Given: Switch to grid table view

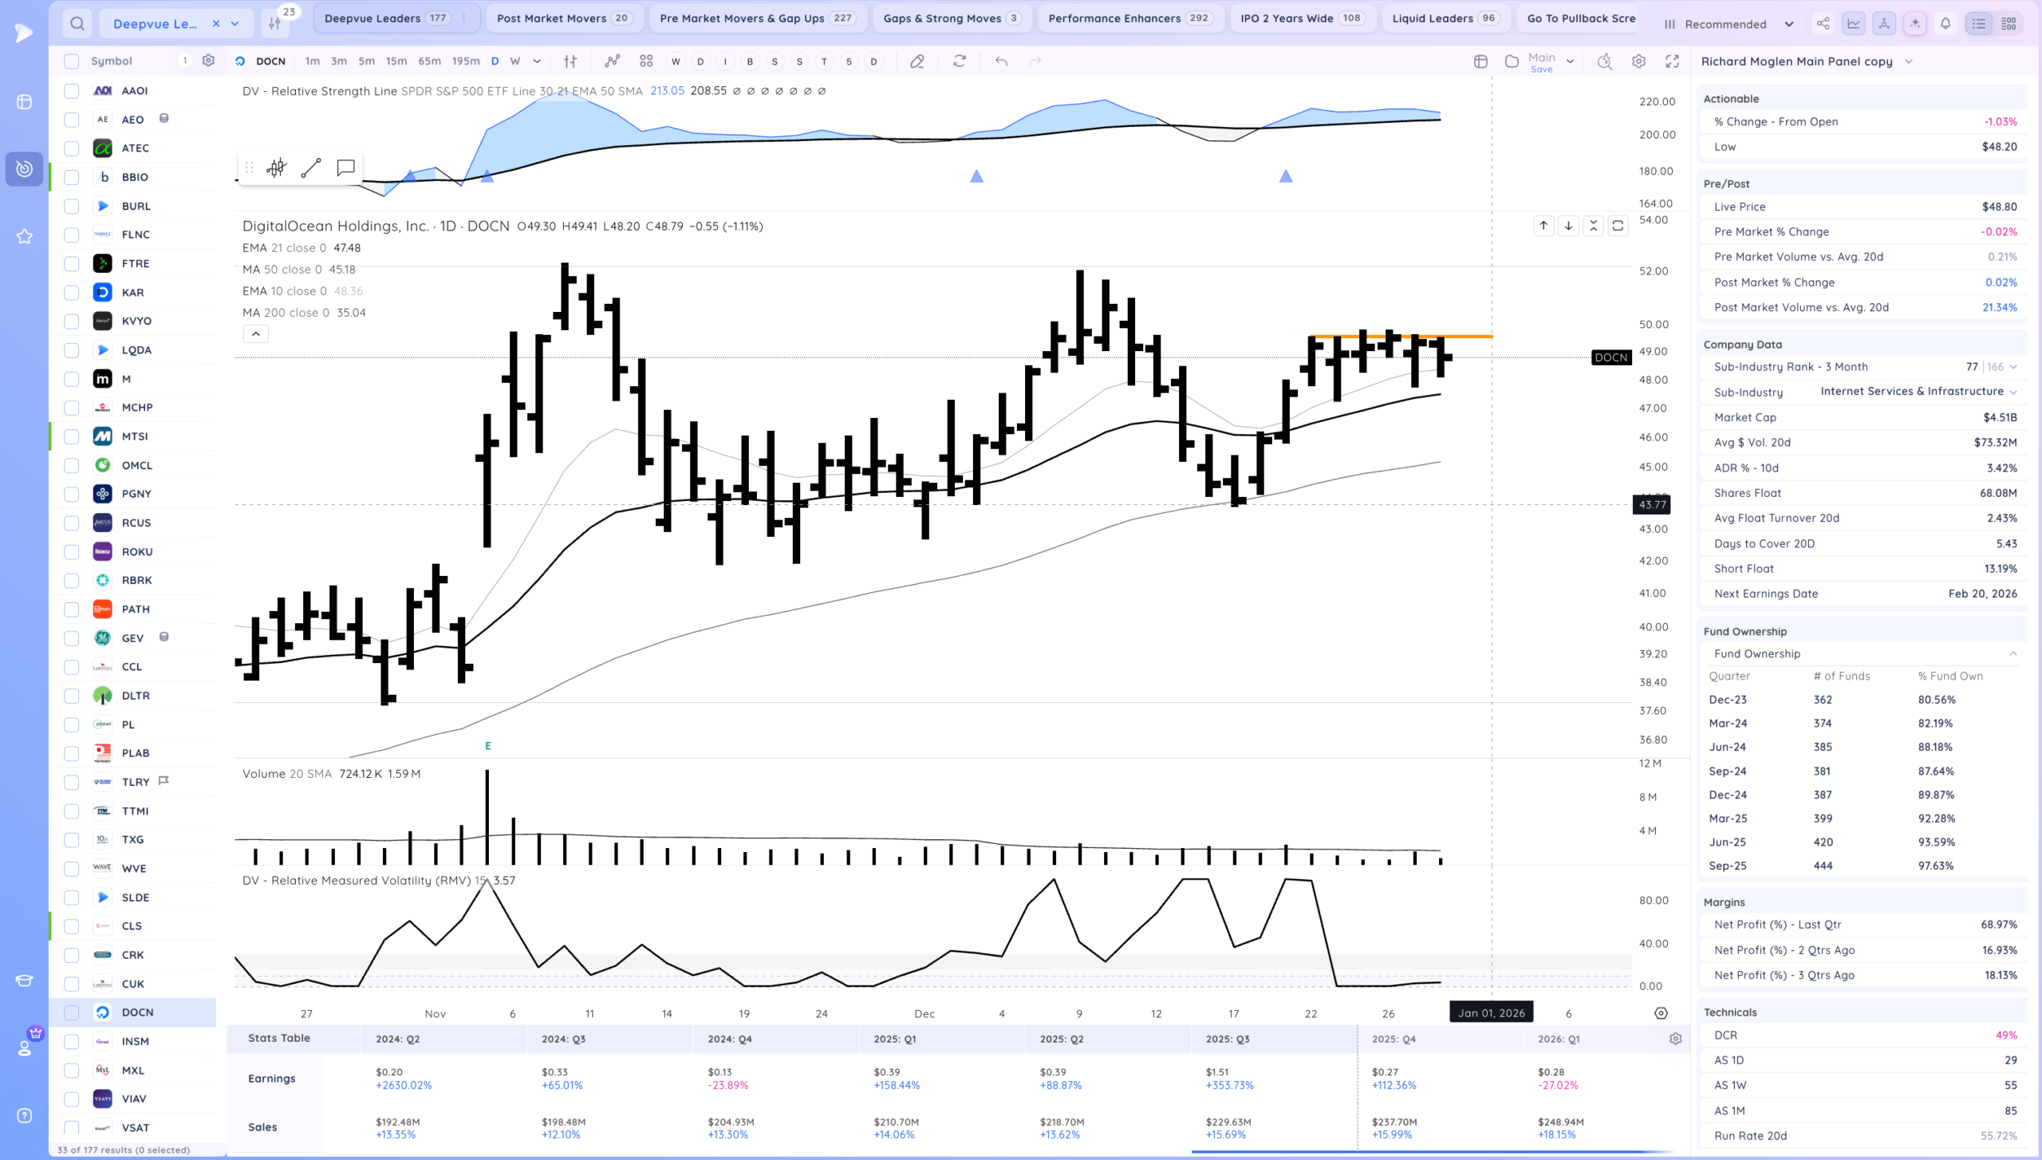Looking at the screenshot, I should pos(2008,23).
